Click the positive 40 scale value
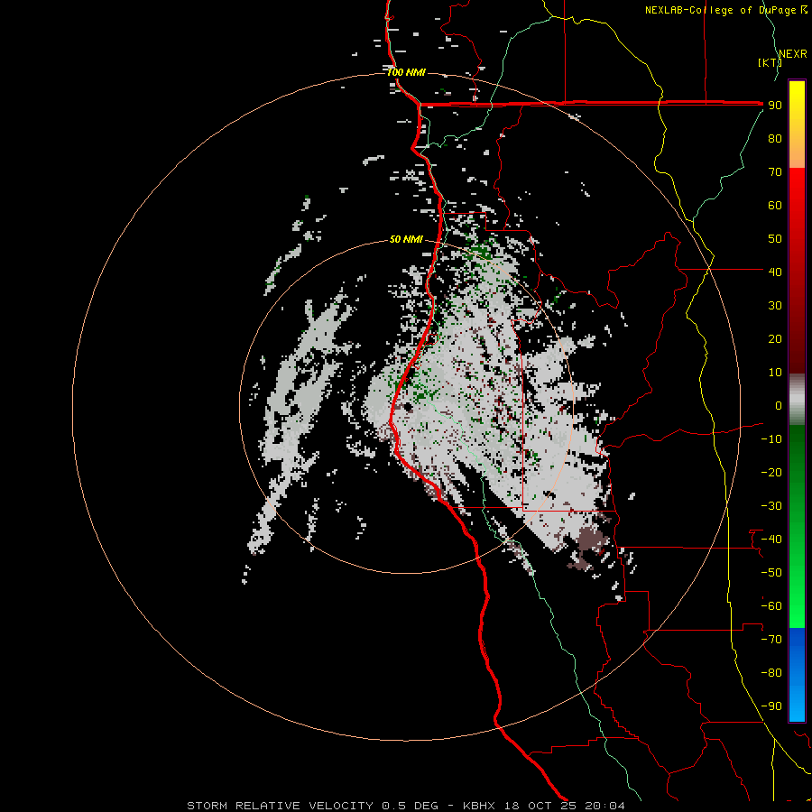The image size is (812, 812). click(775, 272)
